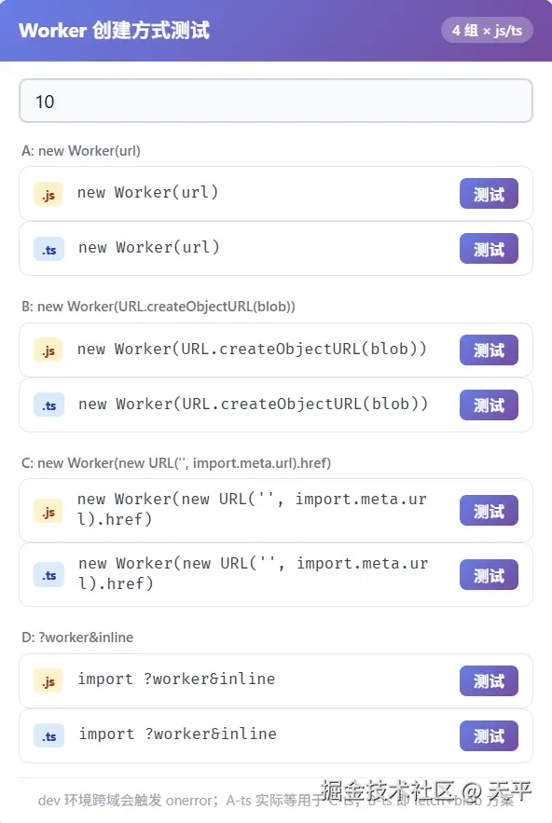Click the .js badge beside createObjectURL row
Viewport: 552px width, 823px height.
click(48, 350)
